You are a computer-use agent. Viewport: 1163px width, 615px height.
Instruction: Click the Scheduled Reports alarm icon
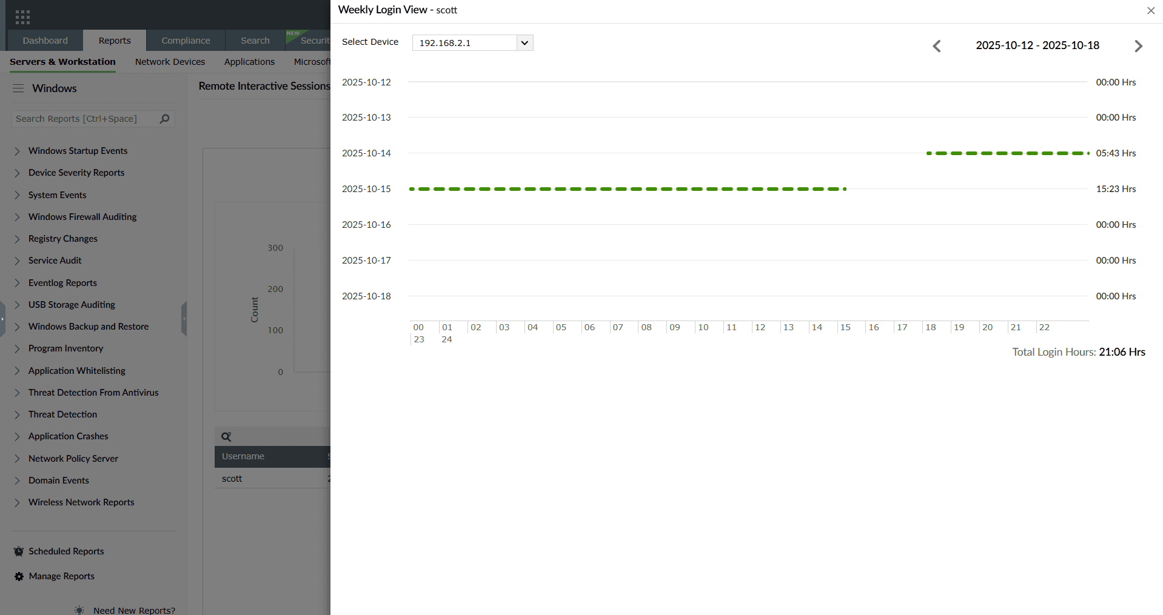coord(19,551)
